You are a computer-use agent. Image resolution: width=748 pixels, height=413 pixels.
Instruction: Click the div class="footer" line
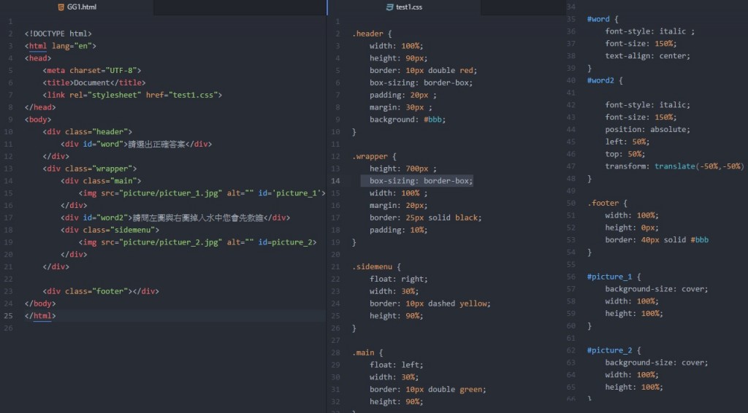(x=101, y=292)
